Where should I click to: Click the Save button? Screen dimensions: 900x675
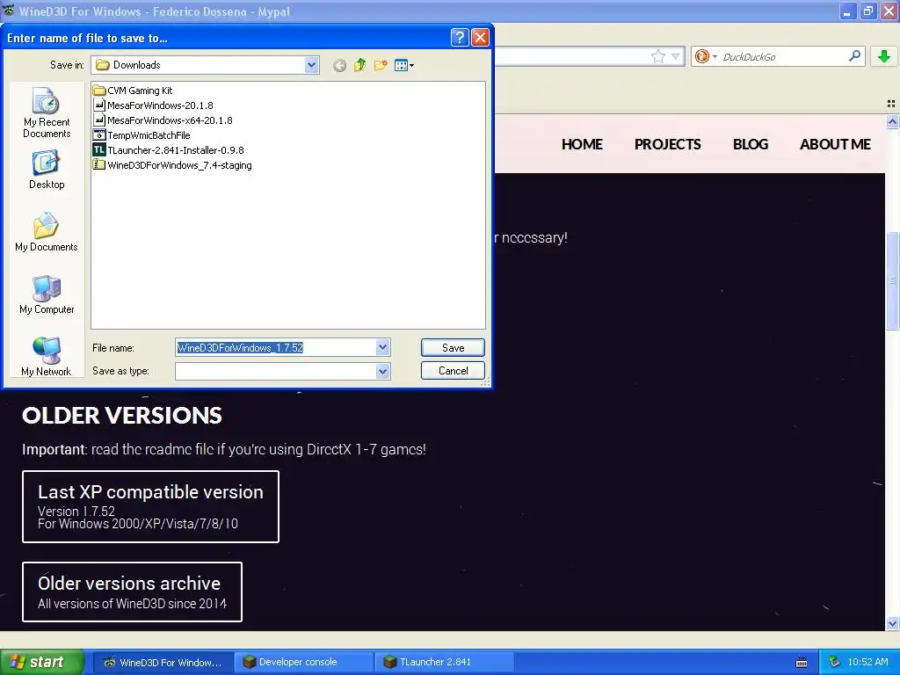[x=453, y=347]
